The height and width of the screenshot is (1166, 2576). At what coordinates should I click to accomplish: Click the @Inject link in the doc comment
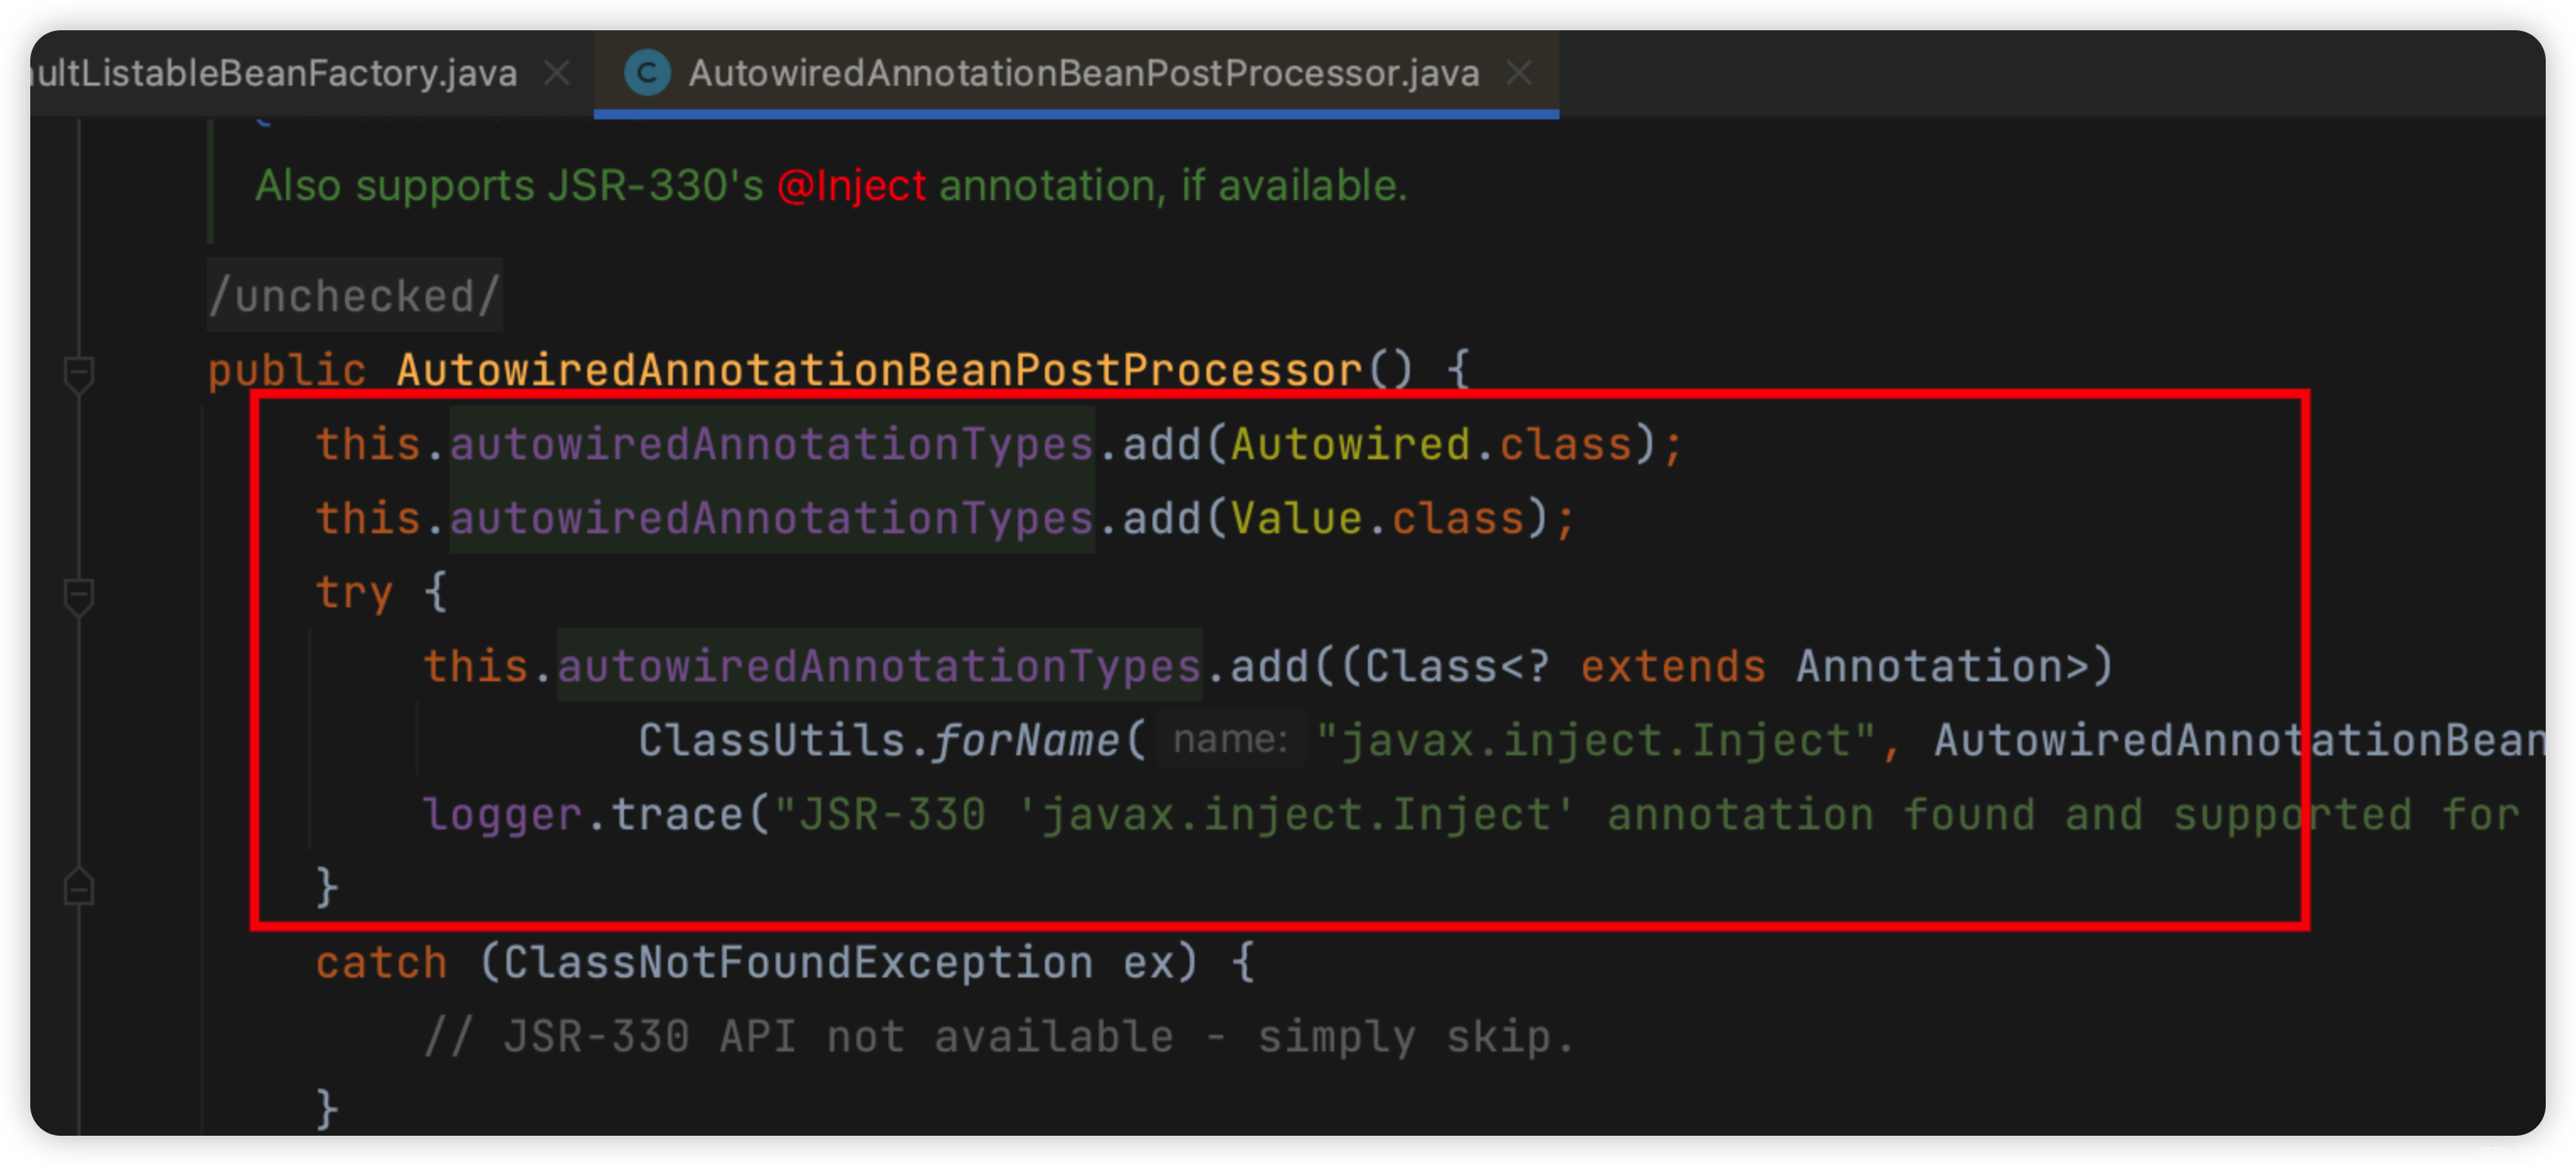(852, 186)
